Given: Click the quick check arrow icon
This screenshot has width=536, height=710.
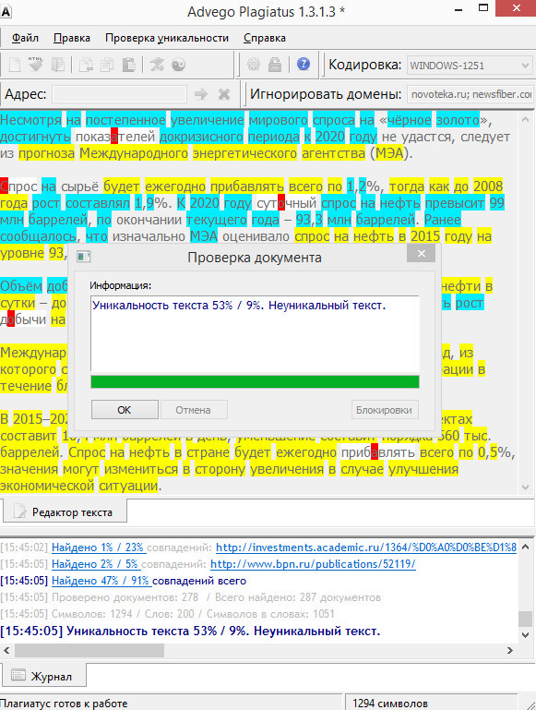Looking at the screenshot, I should point(157,65).
